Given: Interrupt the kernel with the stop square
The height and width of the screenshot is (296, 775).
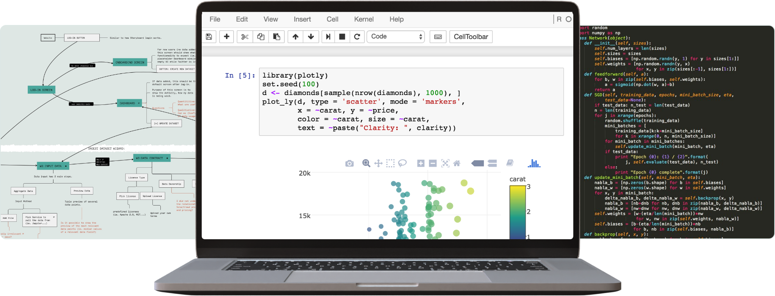Looking at the screenshot, I should (x=342, y=37).
